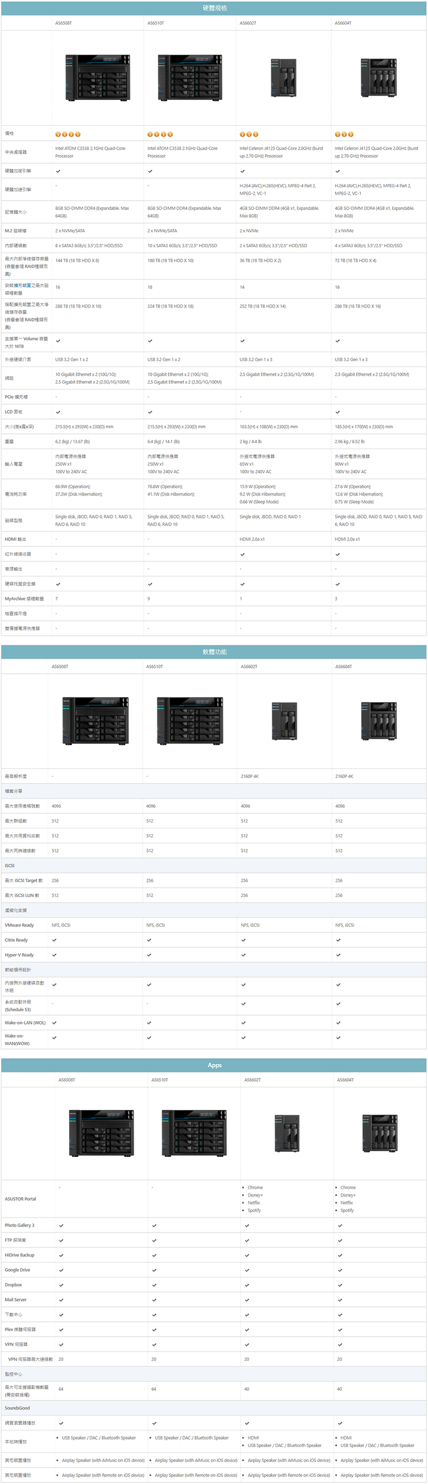Click the AS6604T LCD 面板 checkmark
428x1484 pixels.
pyautogui.click(x=338, y=412)
